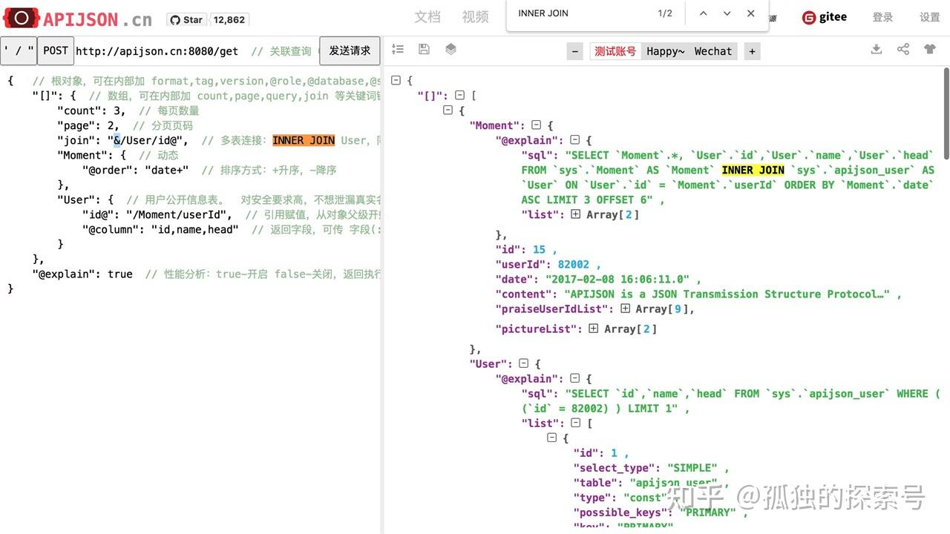950x534 pixels.
Task: Click the "id": 15 value in response
Action: (539, 249)
